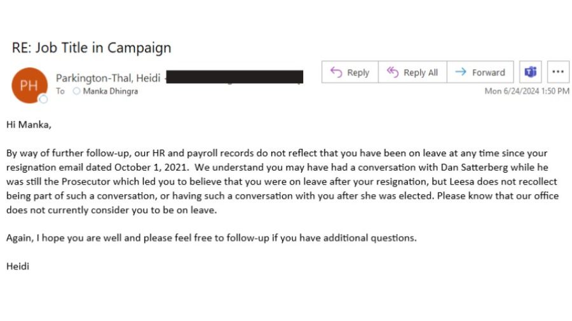Image resolution: width=572 pixels, height=321 pixels.
Task: Click the greeting line Hi Manka,
Action: point(29,125)
